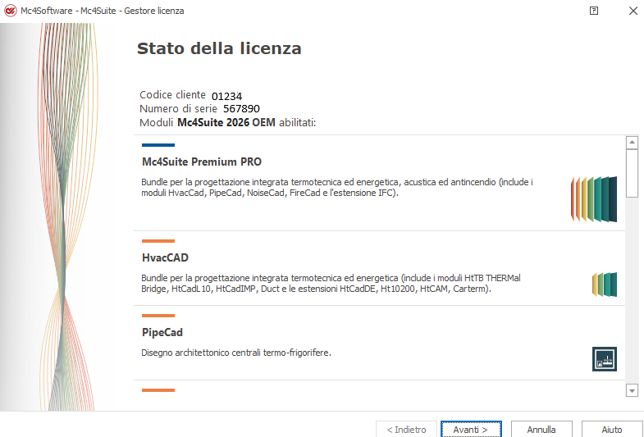This screenshot has width=644, height=437.
Task: Select the Mc4Suite Premium PRO heading
Action: 202,162
